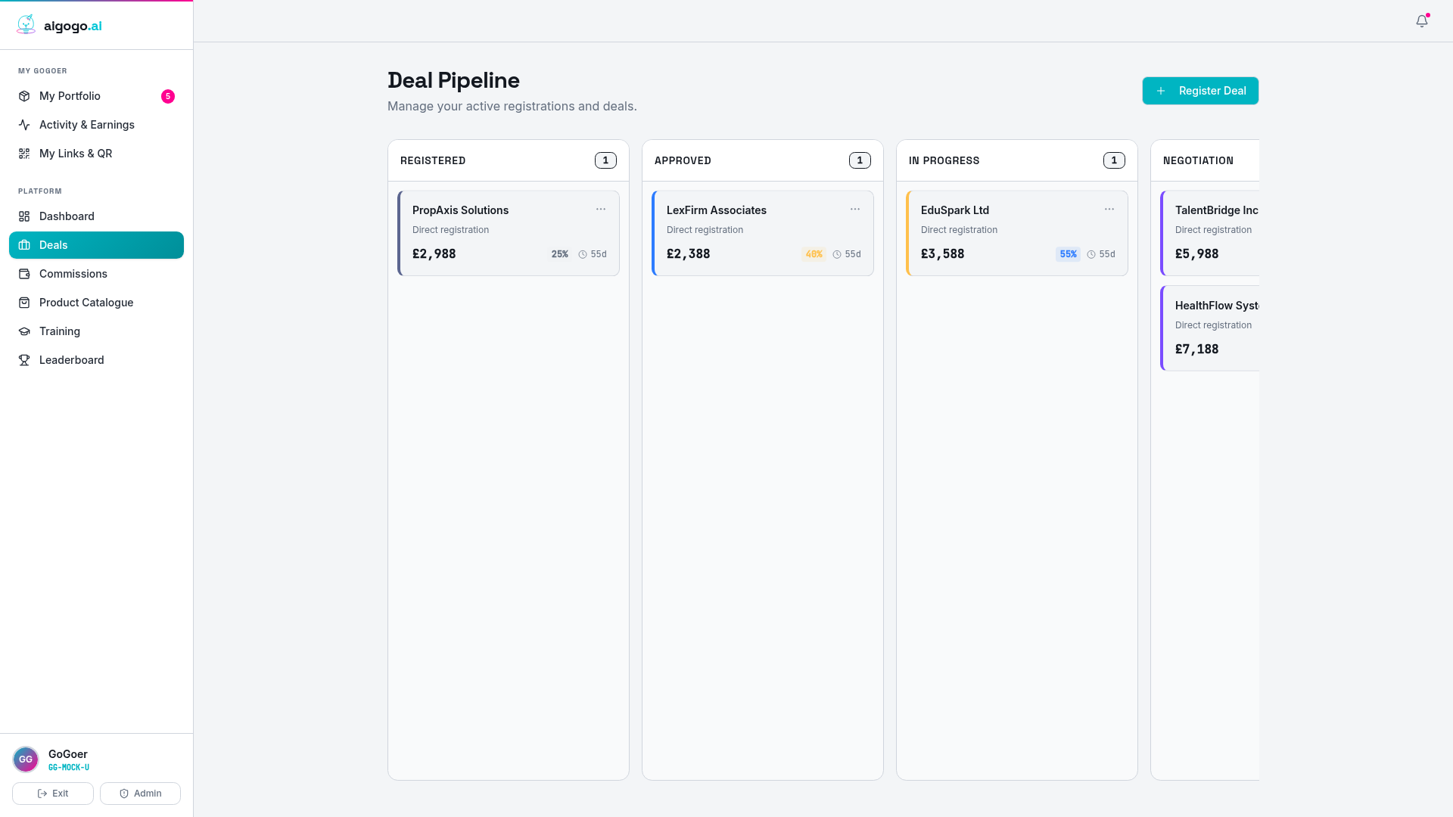The width and height of the screenshot is (1453, 817).
Task: Click the £7,188 deal value
Action: click(1197, 349)
